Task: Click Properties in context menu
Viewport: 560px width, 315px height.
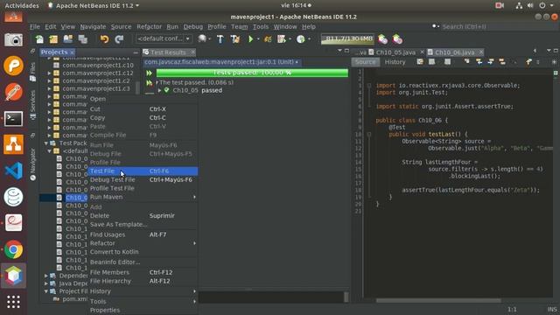Action: tap(143, 310)
